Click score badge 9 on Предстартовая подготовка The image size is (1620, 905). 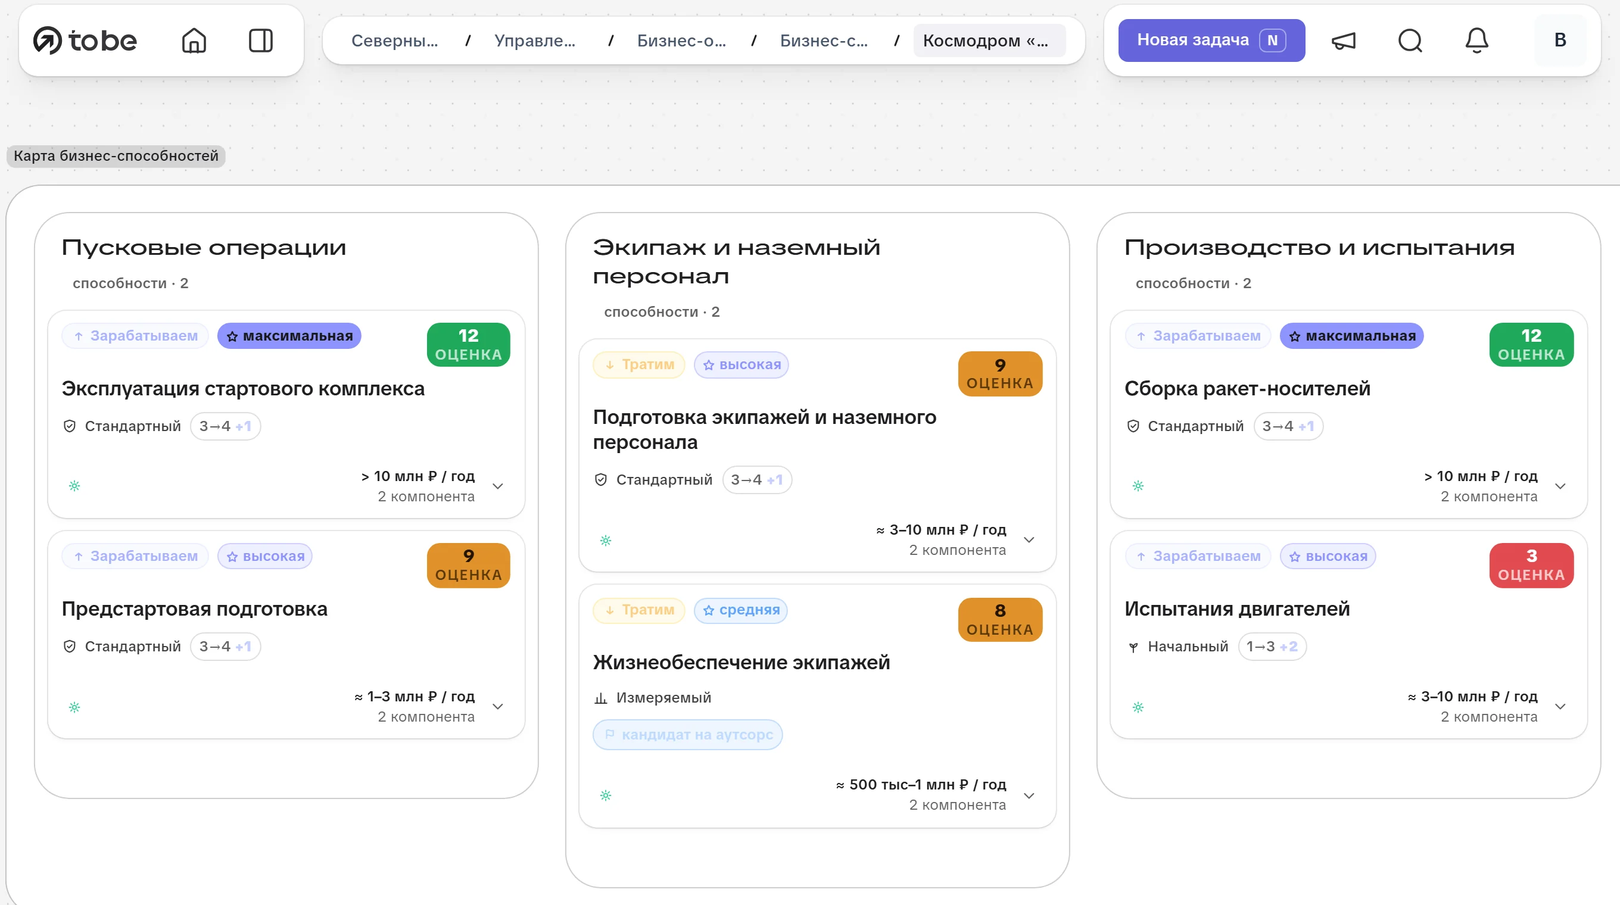pos(469,565)
